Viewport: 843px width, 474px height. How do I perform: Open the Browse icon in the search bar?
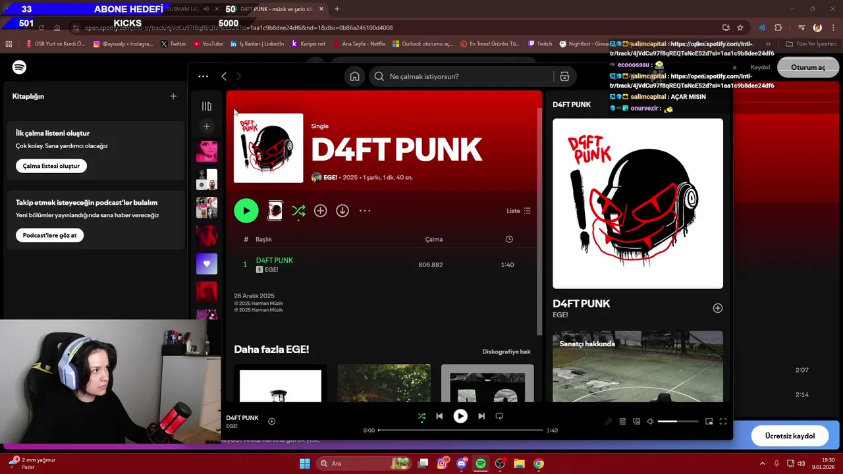pos(564,76)
